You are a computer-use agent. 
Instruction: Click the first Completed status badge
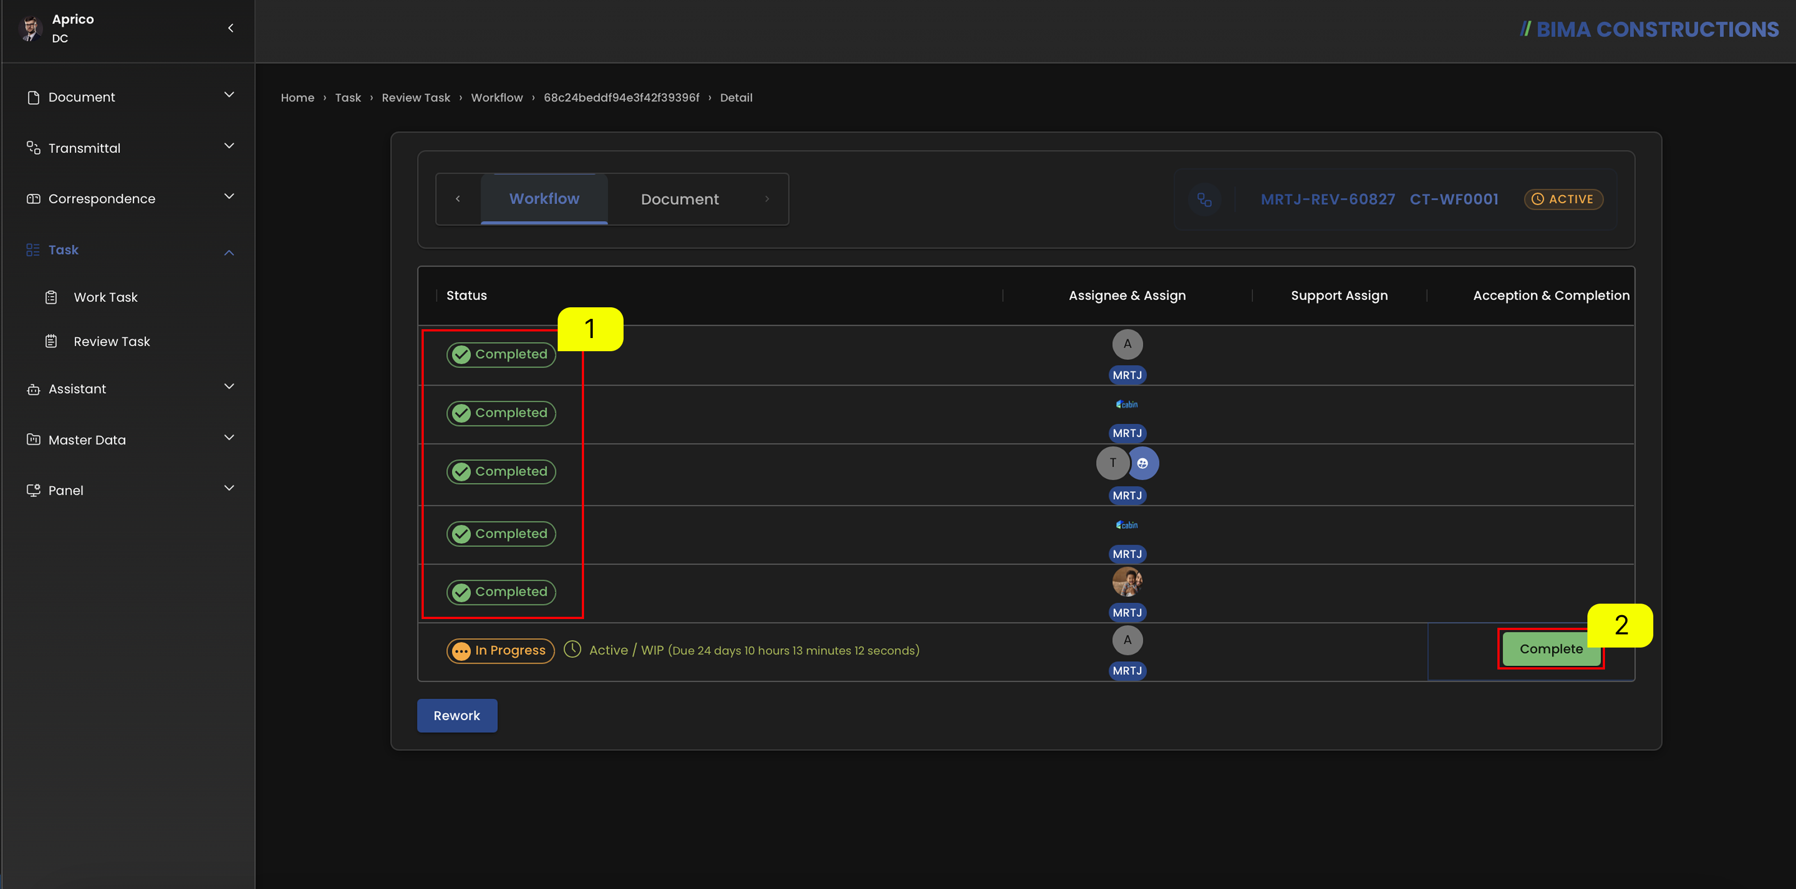(x=501, y=354)
